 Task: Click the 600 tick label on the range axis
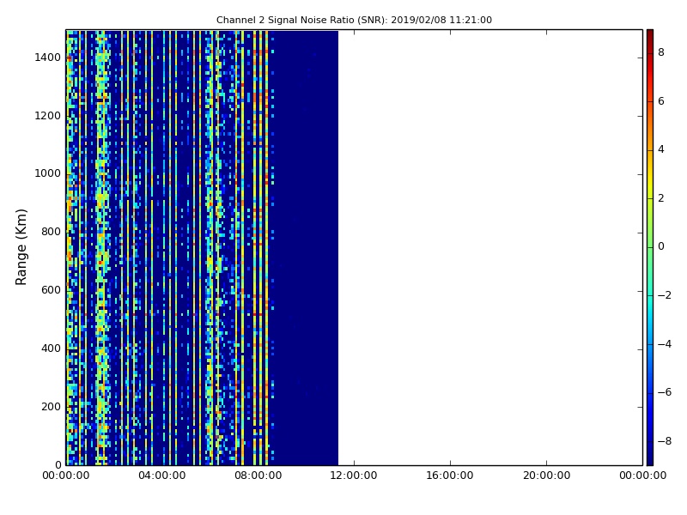pos(51,290)
